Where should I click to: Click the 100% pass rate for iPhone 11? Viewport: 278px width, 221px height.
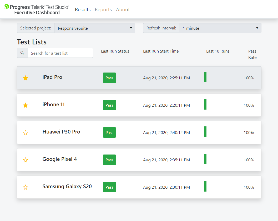point(249,105)
